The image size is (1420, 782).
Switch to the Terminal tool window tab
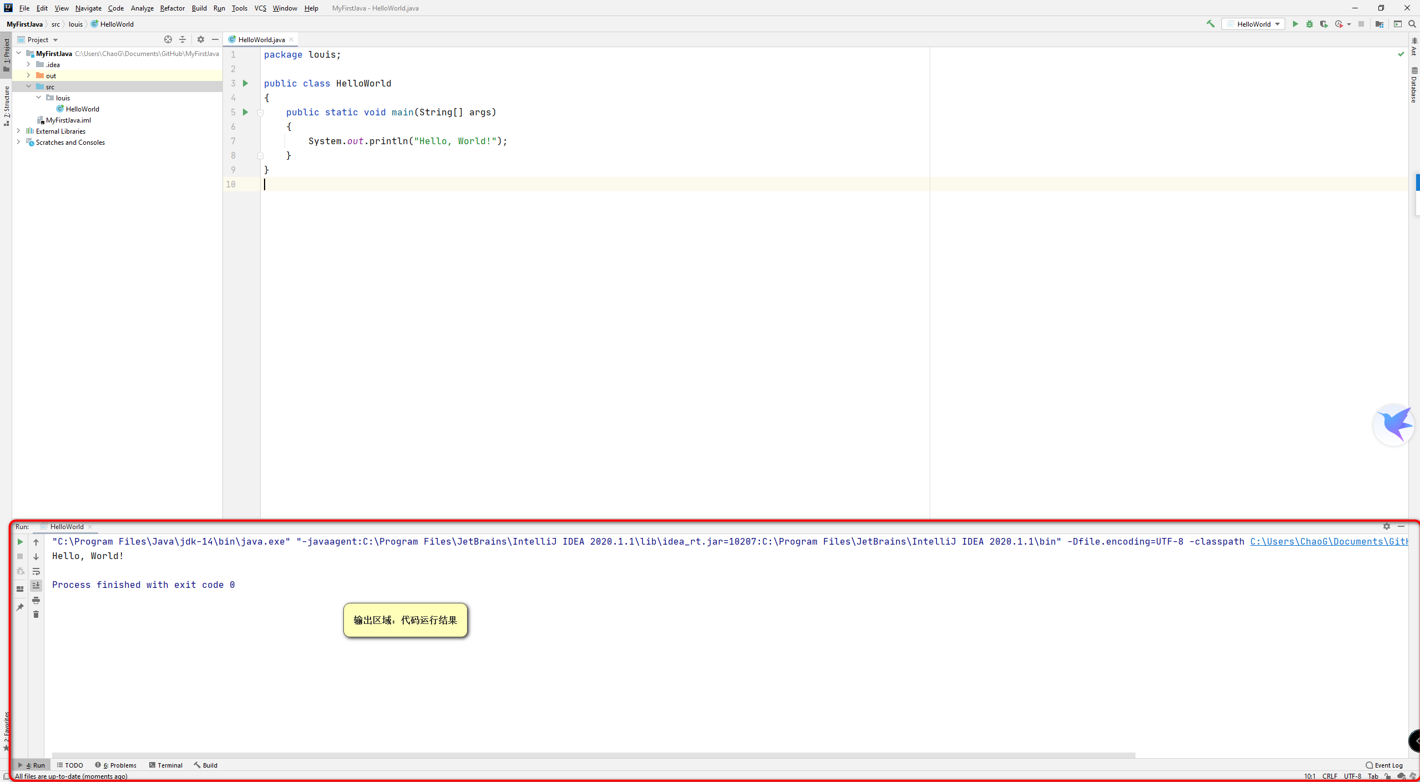pos(165,765)
